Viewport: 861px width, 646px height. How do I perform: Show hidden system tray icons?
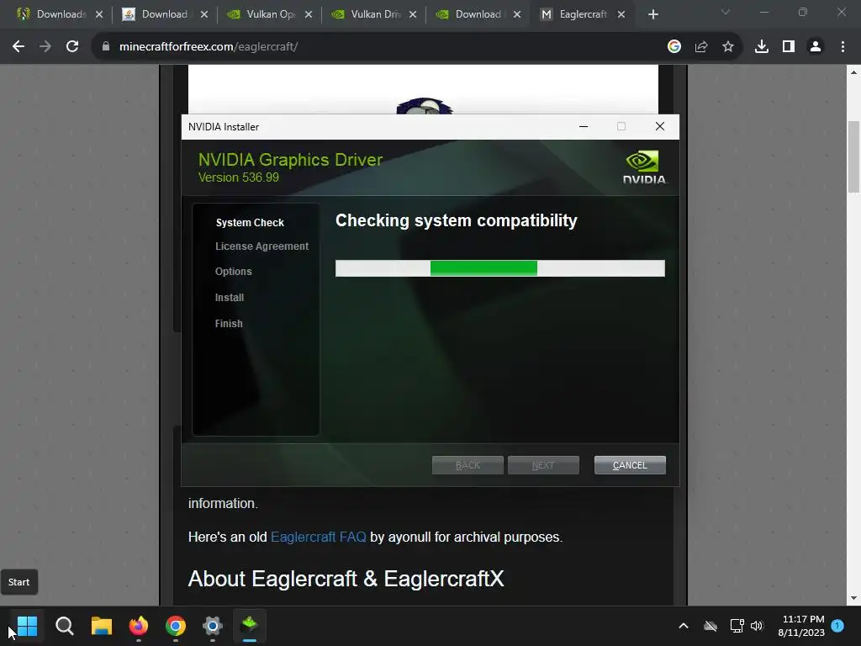pyautogui.click(x=684, y=626)
